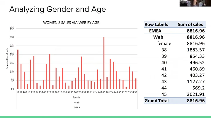Click the chart bar for age 28

[50, 71]
